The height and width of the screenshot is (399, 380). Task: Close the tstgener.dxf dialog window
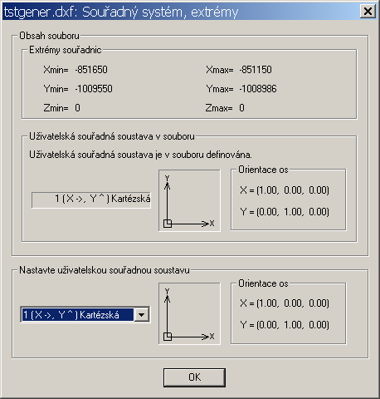(x=368, y=12)
